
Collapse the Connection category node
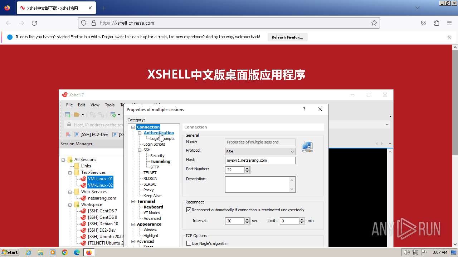[133, 127]
